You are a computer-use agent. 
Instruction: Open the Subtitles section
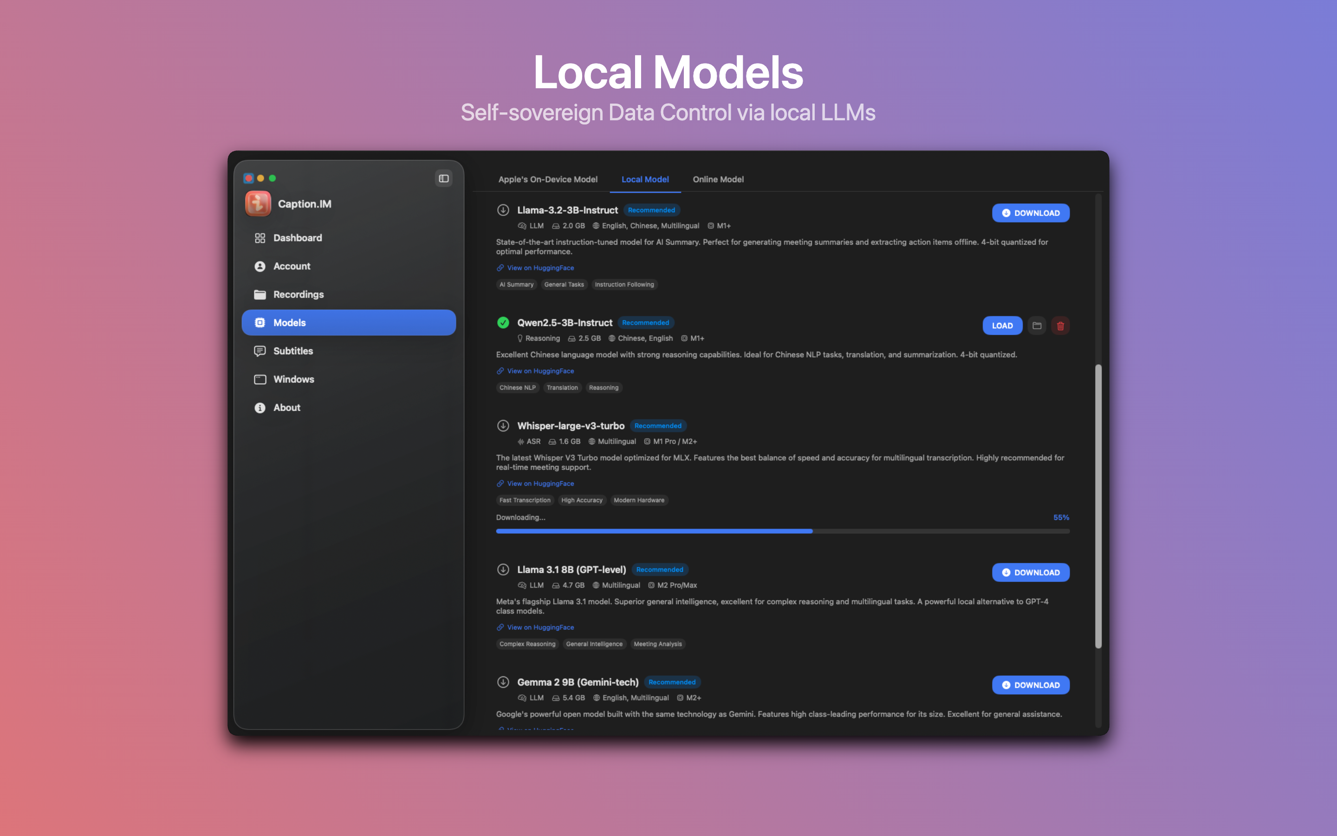tap(293, 351)
